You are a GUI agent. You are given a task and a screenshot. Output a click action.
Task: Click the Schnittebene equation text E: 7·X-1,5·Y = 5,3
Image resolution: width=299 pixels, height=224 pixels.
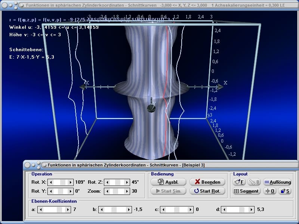[32, 57]
